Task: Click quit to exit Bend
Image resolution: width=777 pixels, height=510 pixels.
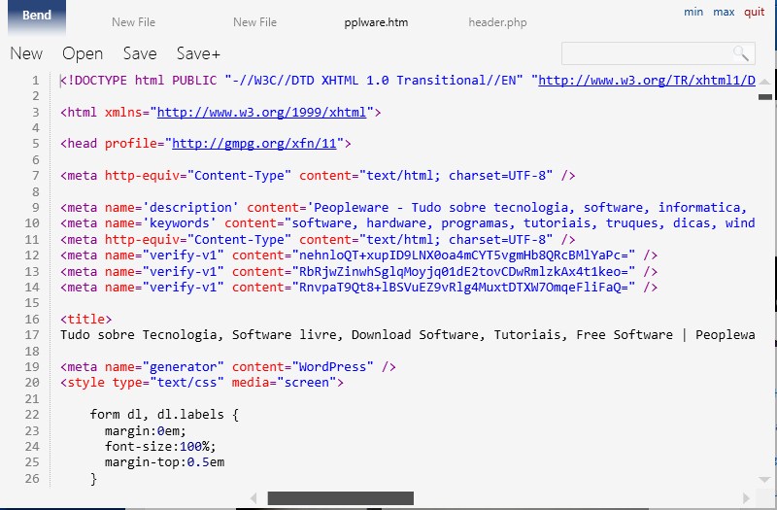Action: pyautogui.click(x=755, y=12)
